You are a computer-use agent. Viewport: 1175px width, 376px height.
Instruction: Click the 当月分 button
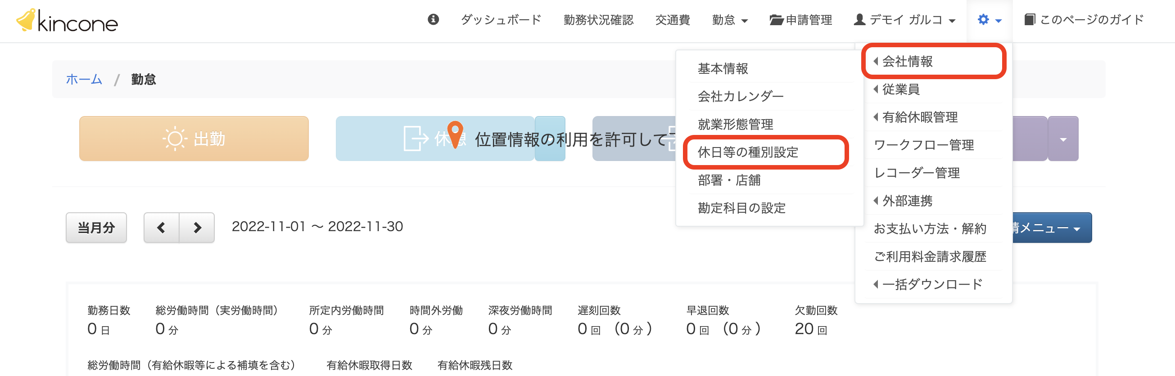tap(96, 228)
